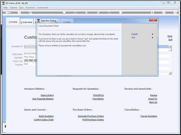Expand the Cancel option arrow

(x=153, y=34)
